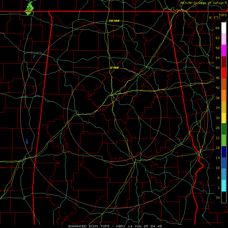Click the black TH legend swatch
This screenshot has width=228, height=228.
click(224, 197)
